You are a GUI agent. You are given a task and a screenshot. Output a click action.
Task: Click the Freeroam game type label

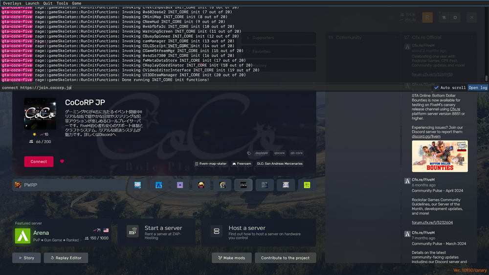click(x=242, y=163)
